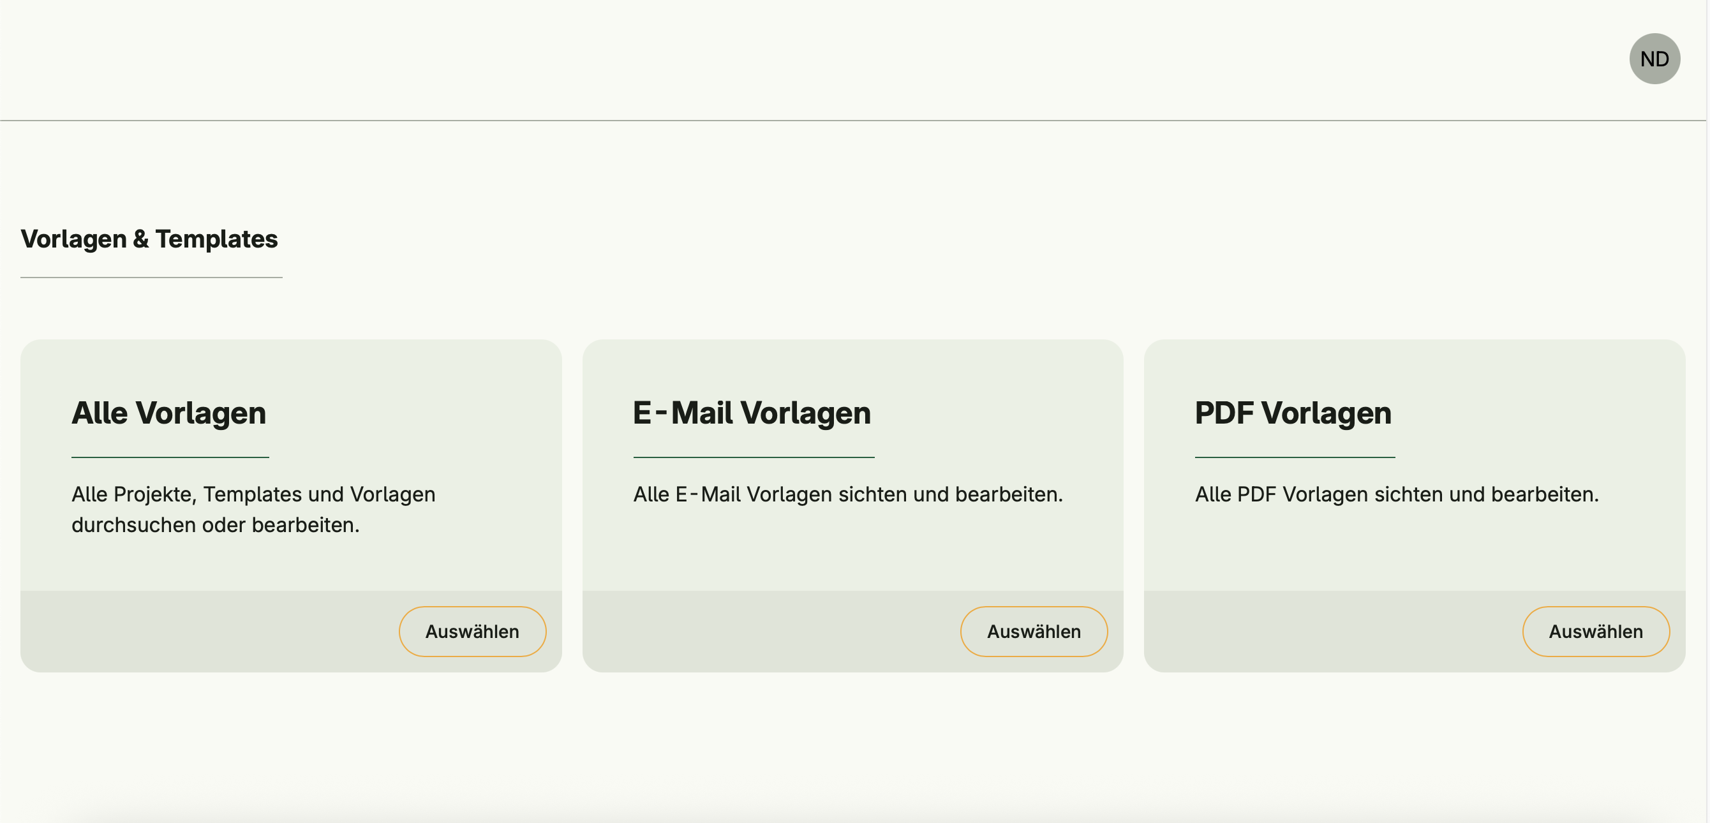Click the PDF Vorlagen card heading
Image resolution: width=1710 pixels, height=823 pixels.
pos(1293,413)
